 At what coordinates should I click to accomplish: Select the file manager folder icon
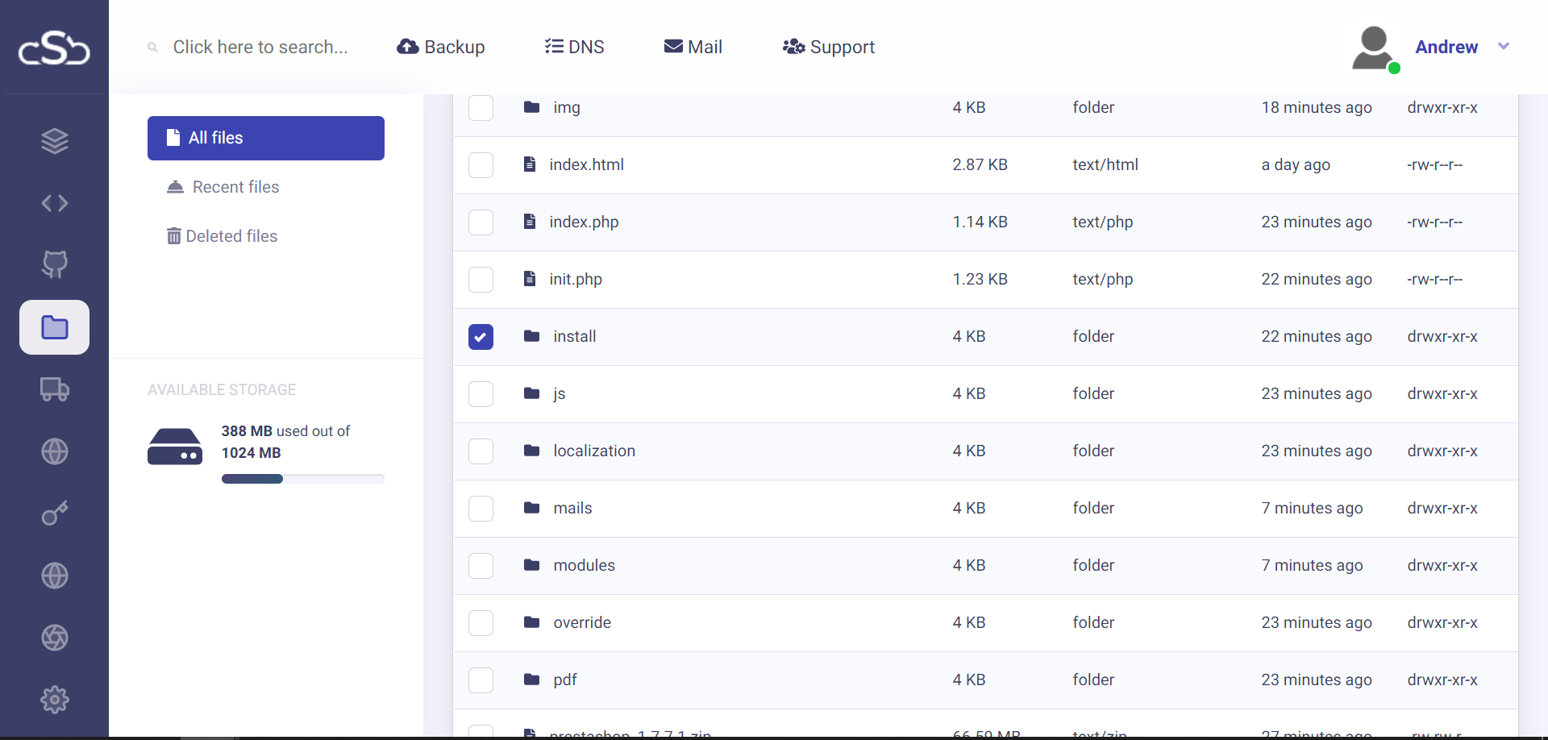point(54,327)
